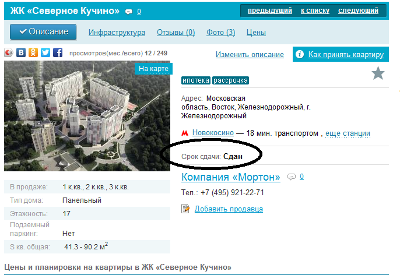
Task: Click the 41.3 - 90.2 м² area value
Action: pyautogui.click(x=86, y=246)
